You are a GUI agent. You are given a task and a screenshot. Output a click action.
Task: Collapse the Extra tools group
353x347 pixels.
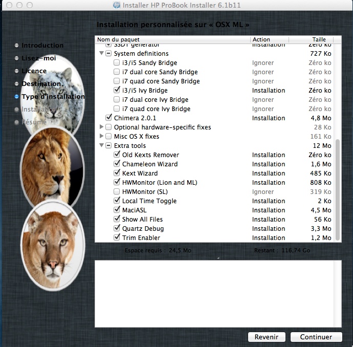click(x=101, y=145)
